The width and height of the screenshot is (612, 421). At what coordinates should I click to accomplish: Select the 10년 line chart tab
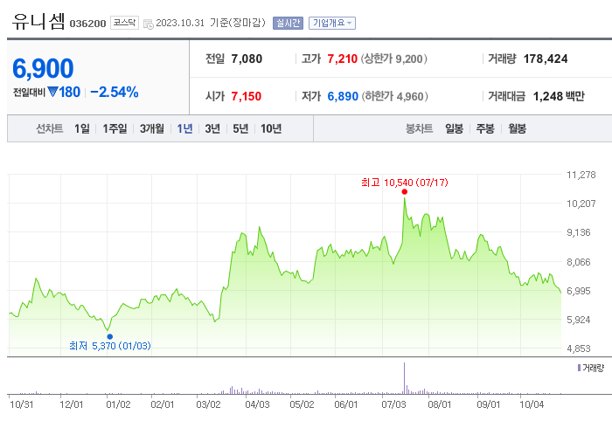coord(271,128)
